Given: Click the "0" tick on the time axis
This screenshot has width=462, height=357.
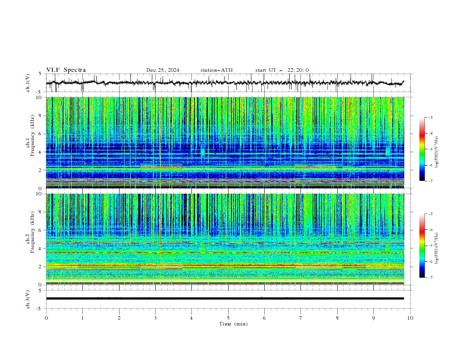Looking at the screenshot, I should click(46, 318).
